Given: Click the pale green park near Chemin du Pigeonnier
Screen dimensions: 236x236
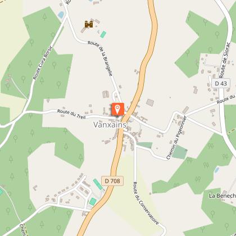Looking at the screenshot, I should [180, 152].
